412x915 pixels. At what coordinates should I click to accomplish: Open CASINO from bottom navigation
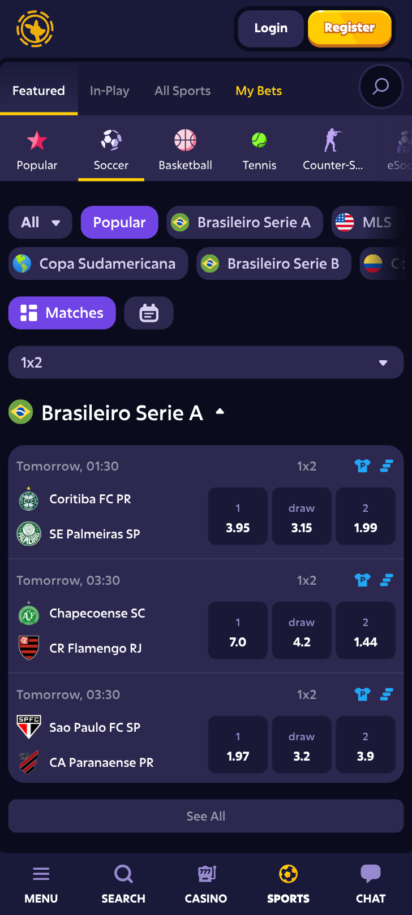pyautogui.click(x=206, y=884)
